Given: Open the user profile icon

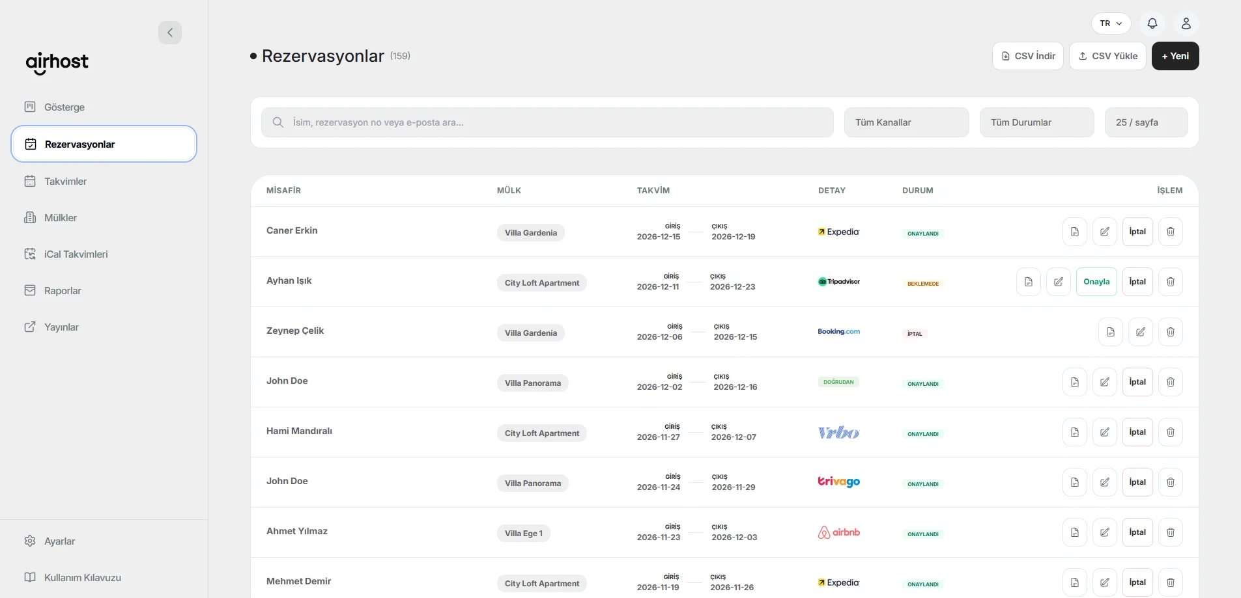Looking at the screenshot, I should 1186,23.
